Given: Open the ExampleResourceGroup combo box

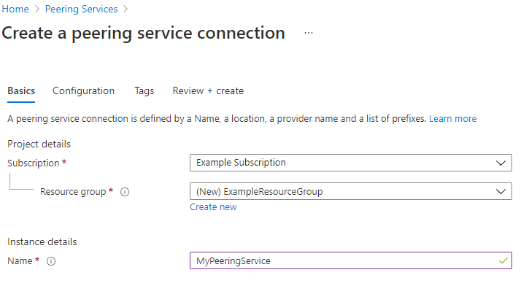Looking at the screenshot, I should point(351,192).
